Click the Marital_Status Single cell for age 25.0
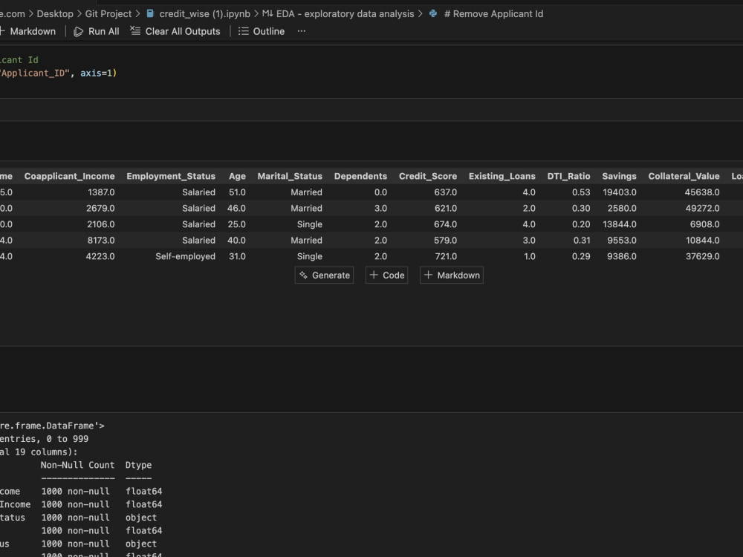Screen dimensions: 743x557 pos(309,224)
